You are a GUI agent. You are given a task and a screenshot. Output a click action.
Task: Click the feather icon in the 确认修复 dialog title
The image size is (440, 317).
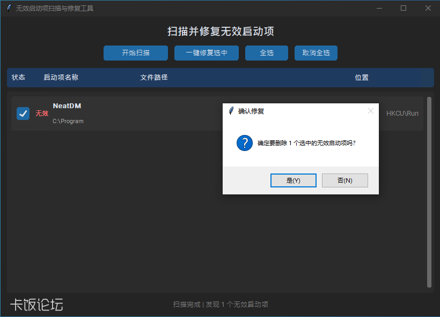click(231, 111)
